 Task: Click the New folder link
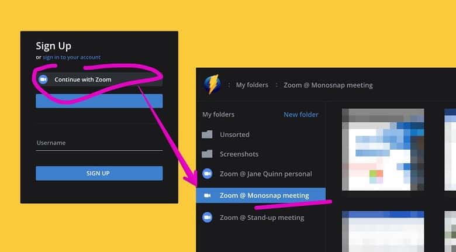coord(300,115)
